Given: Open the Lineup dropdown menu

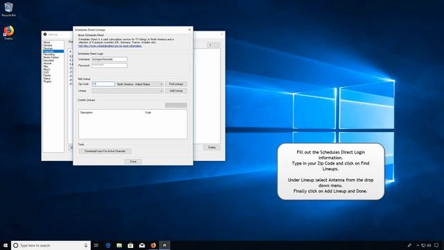Looking at the screenshot, I should (128, 91).
